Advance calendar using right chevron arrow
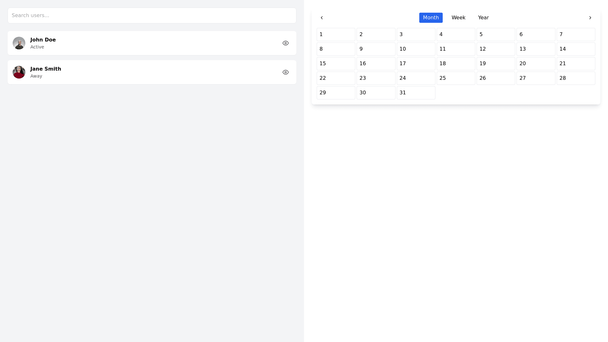The image size is (608, 342). pos(590,18)
